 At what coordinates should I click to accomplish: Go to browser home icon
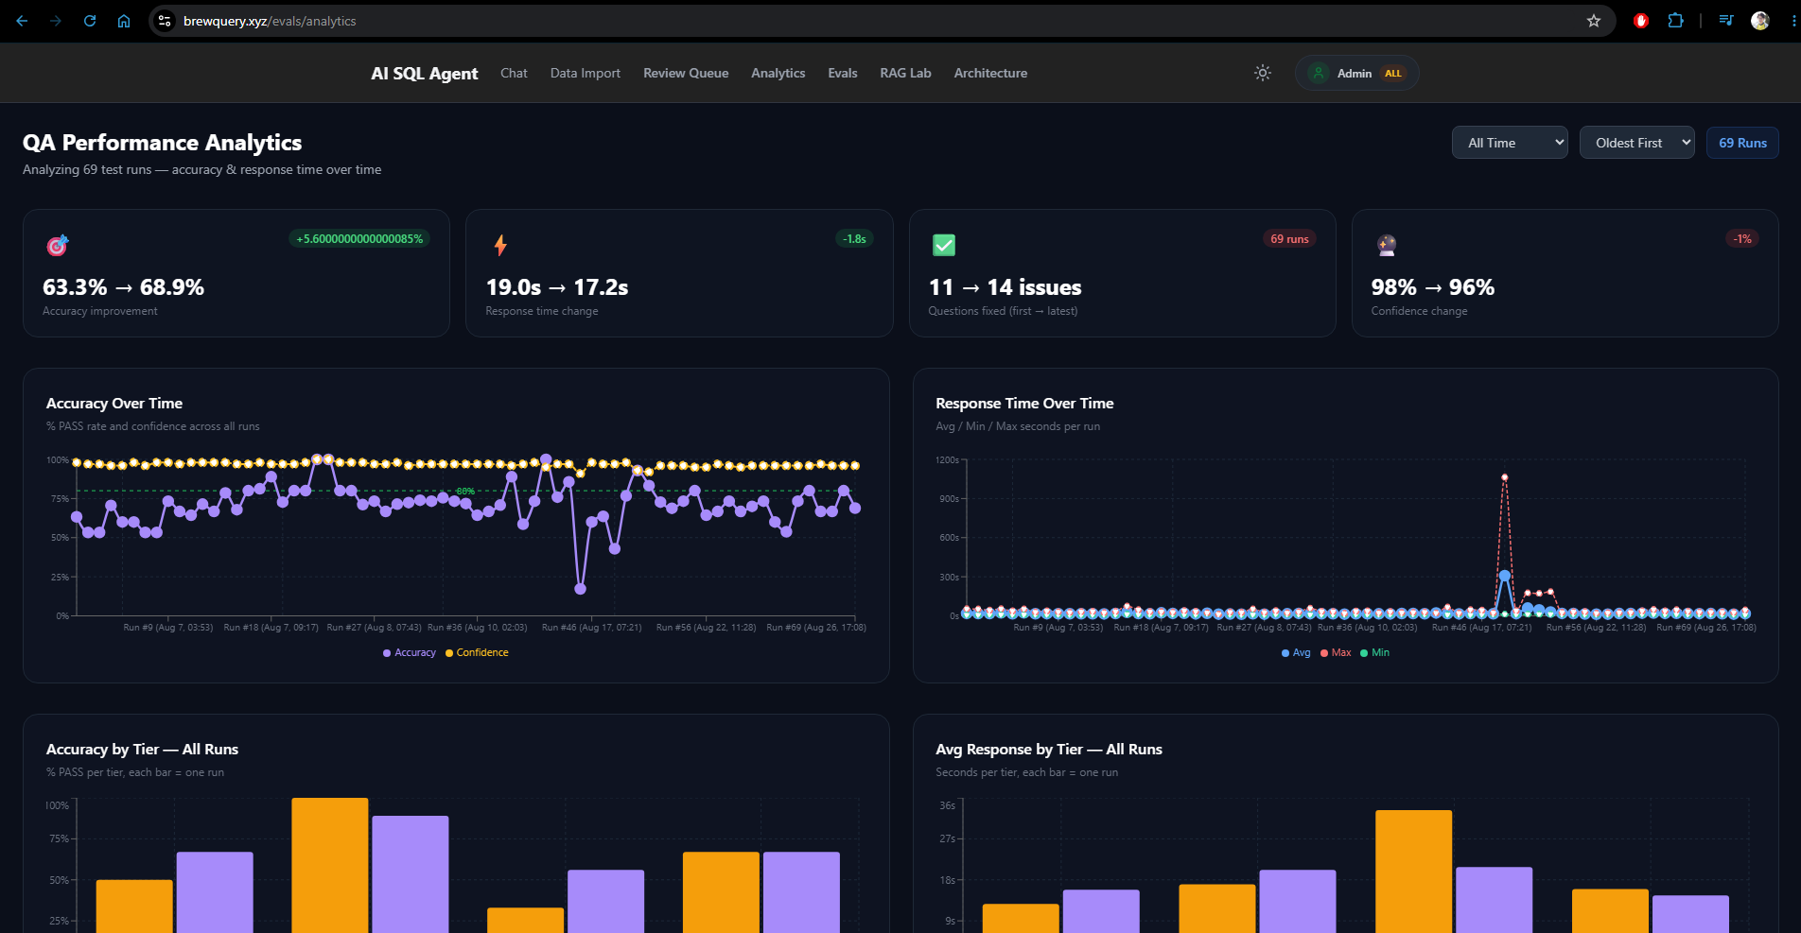124,21
